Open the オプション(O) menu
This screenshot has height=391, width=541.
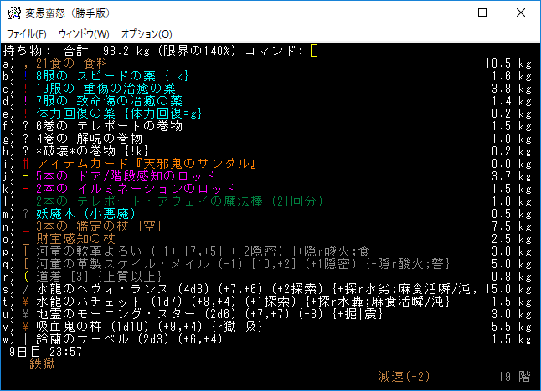147,33
